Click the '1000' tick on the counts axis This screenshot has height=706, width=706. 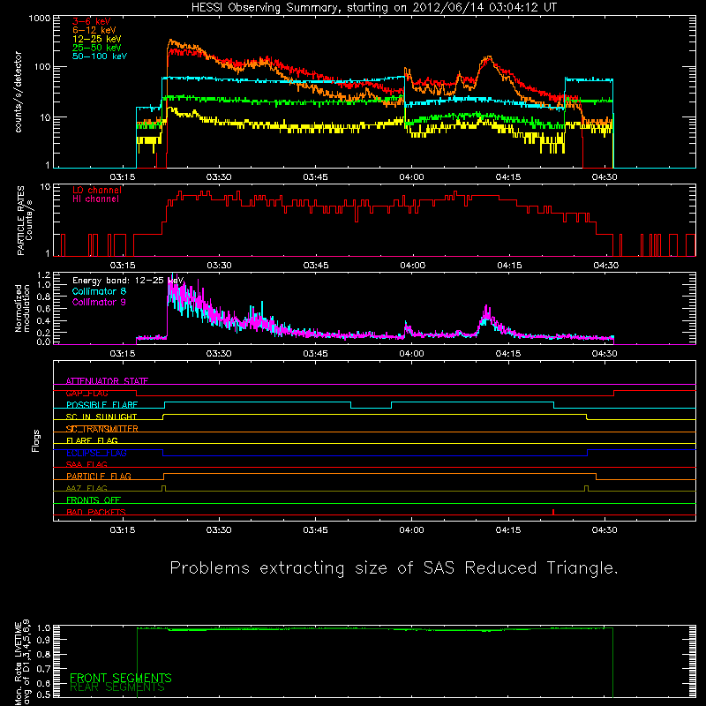click(x=40, y=19)
